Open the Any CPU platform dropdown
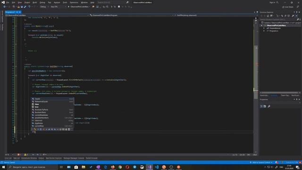The height and width of the screenshot is (170, 302). [58, 7]
